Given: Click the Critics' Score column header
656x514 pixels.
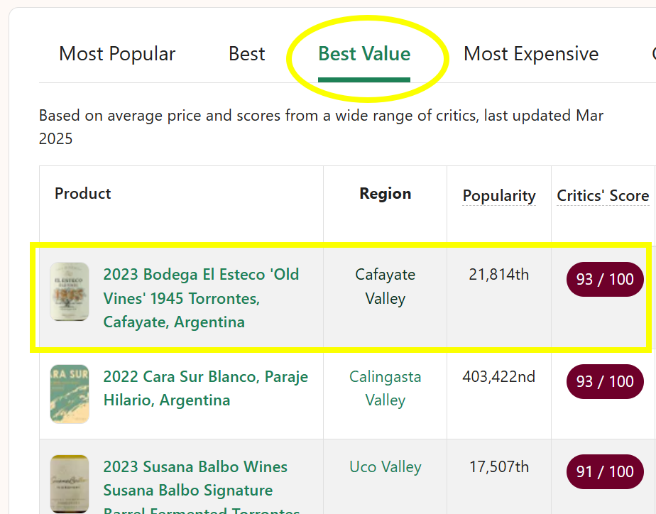Looking at the screenshot, I should (603, 196).
